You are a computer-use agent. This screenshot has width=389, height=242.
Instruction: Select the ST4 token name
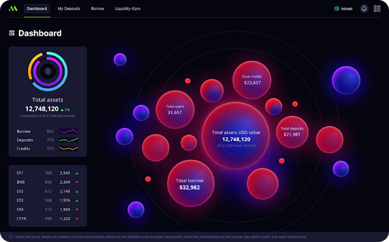[x=20, y=210]
